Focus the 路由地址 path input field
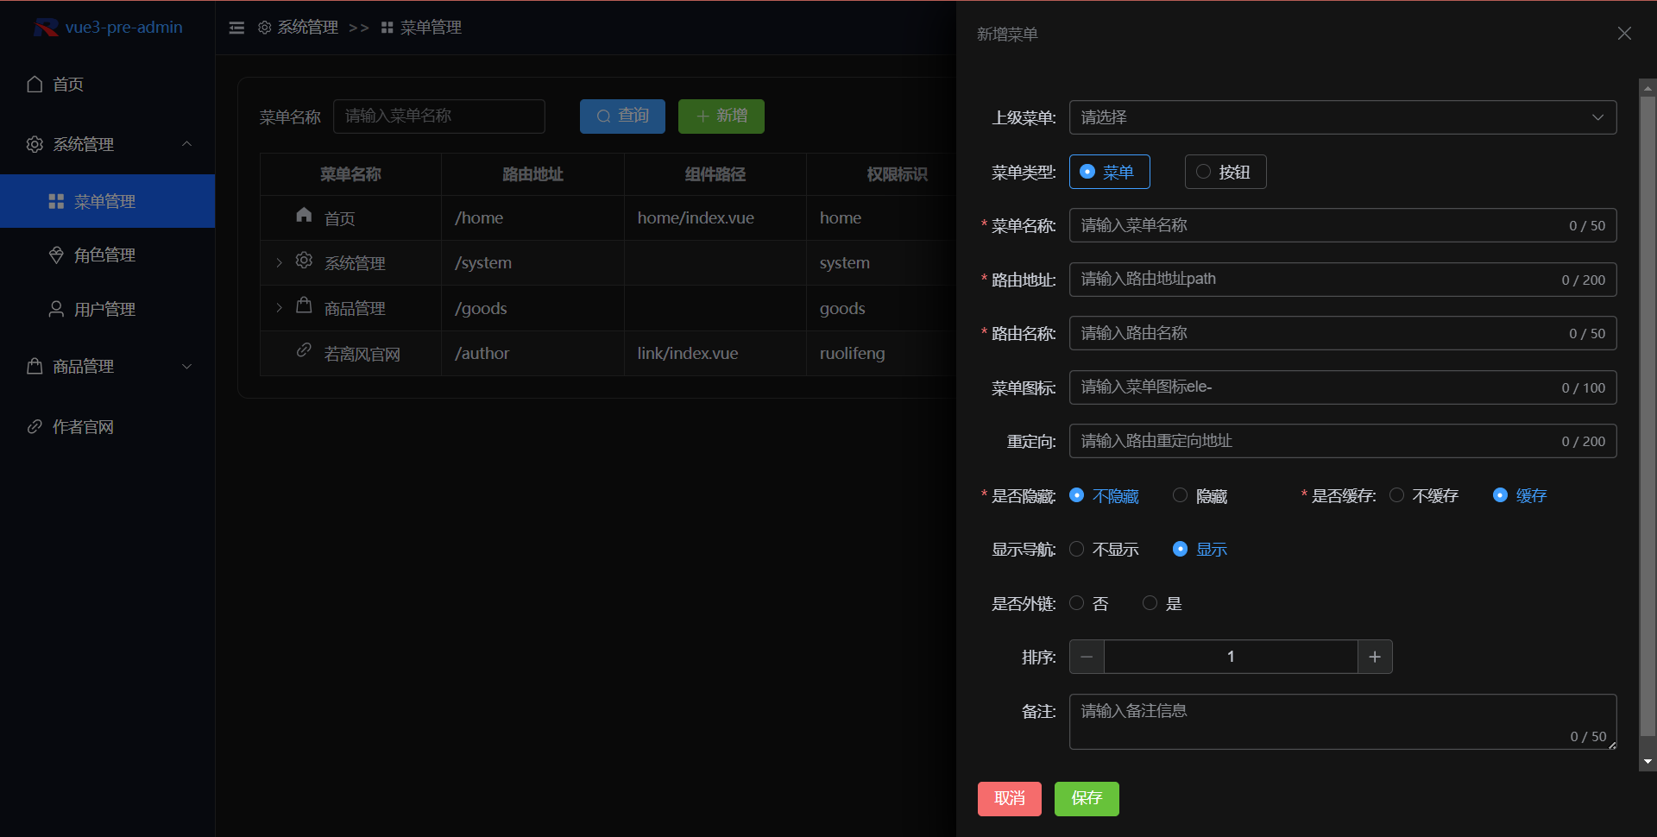The width and height of the screenshot is (1657, 837). click(x=1343, y=280)
